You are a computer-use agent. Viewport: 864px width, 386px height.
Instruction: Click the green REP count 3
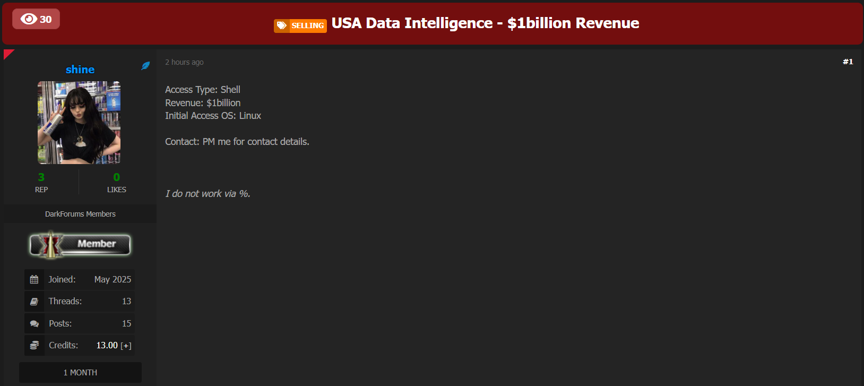click(x=41, y=177)
